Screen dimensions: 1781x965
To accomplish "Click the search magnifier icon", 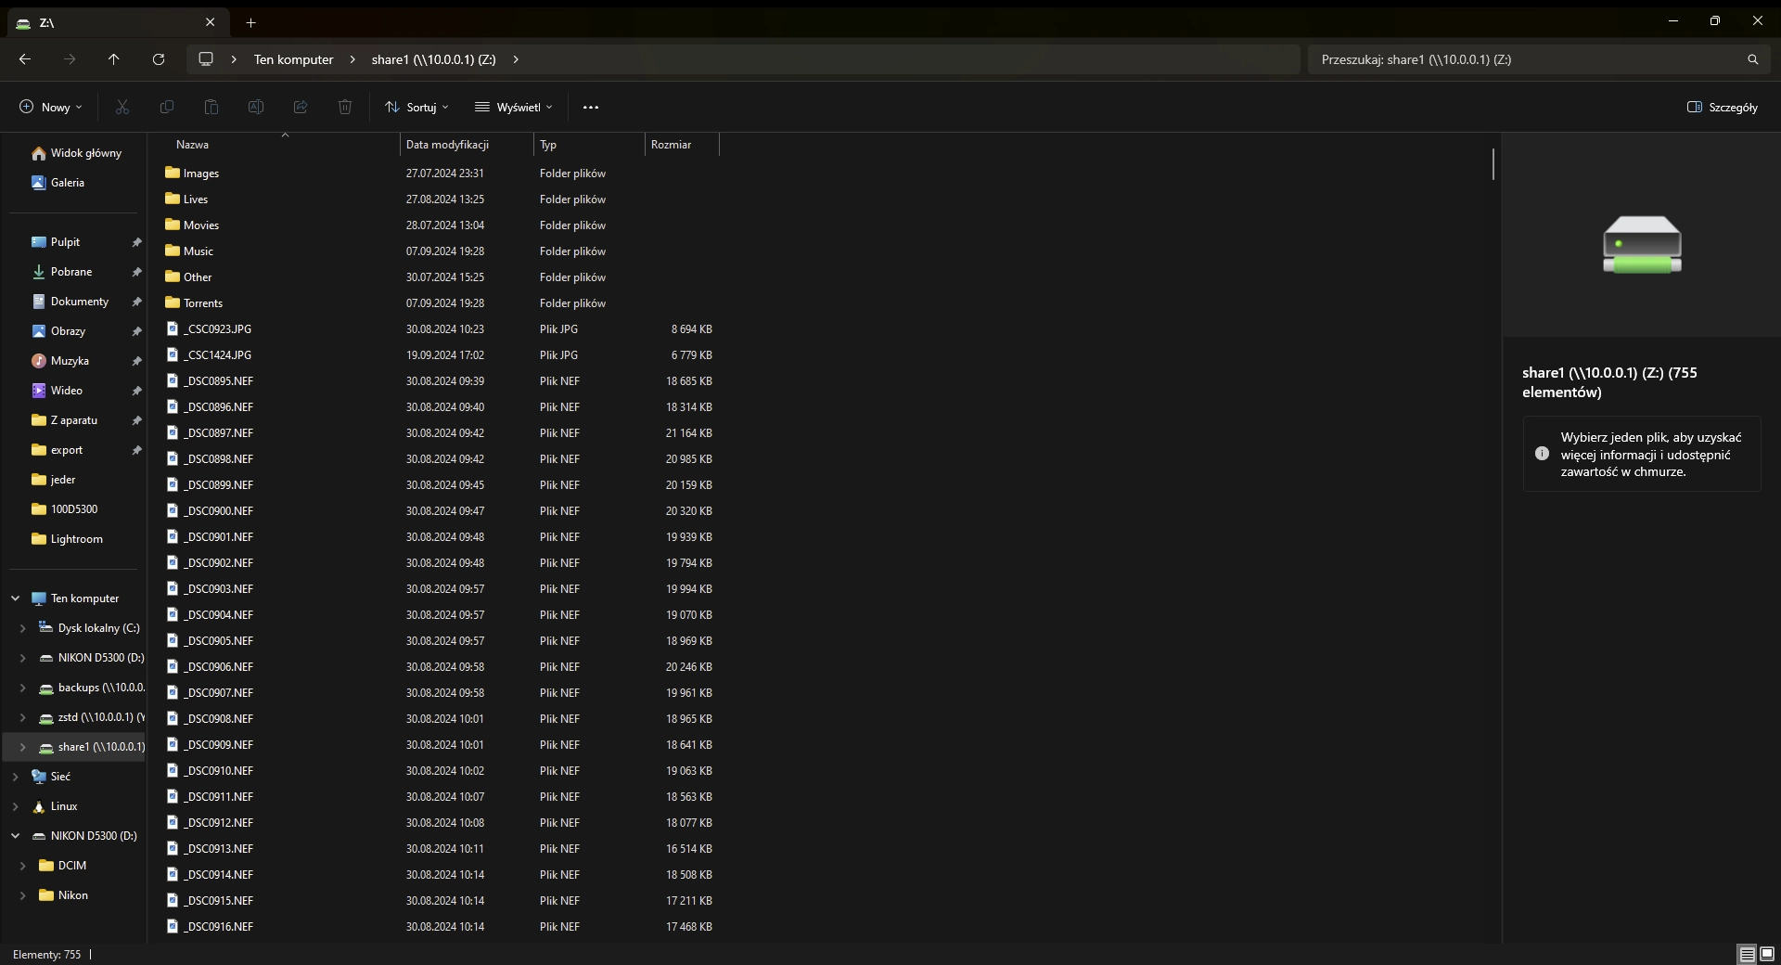I will [x=1752, y=59].
